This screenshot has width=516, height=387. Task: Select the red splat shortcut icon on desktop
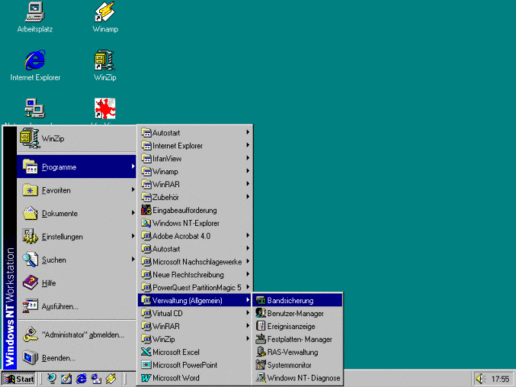pyautogui.click(x=105, y=108)
